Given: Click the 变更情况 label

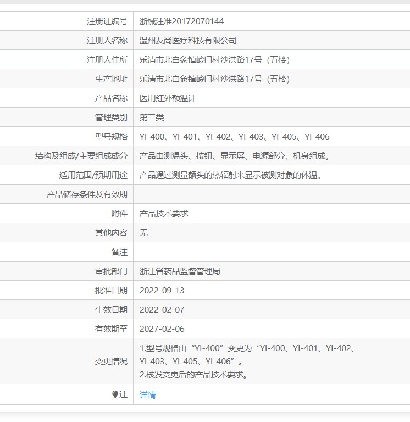Looking at the screenshot, I should 111,361.
